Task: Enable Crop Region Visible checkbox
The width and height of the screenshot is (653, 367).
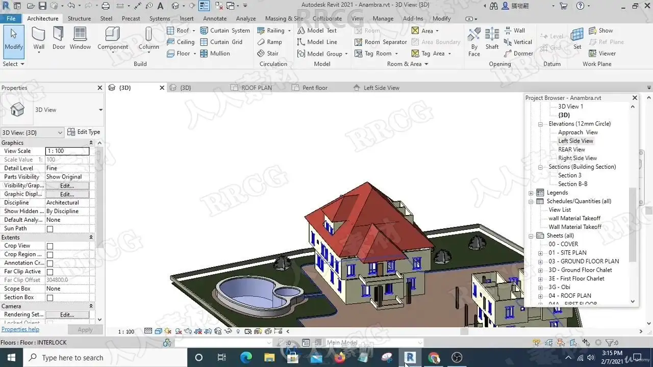Action: tap(50, 255)
